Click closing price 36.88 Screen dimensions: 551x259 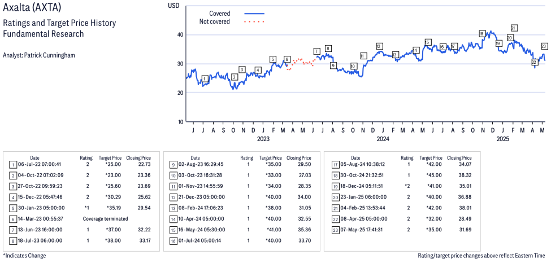pos(465,197)
